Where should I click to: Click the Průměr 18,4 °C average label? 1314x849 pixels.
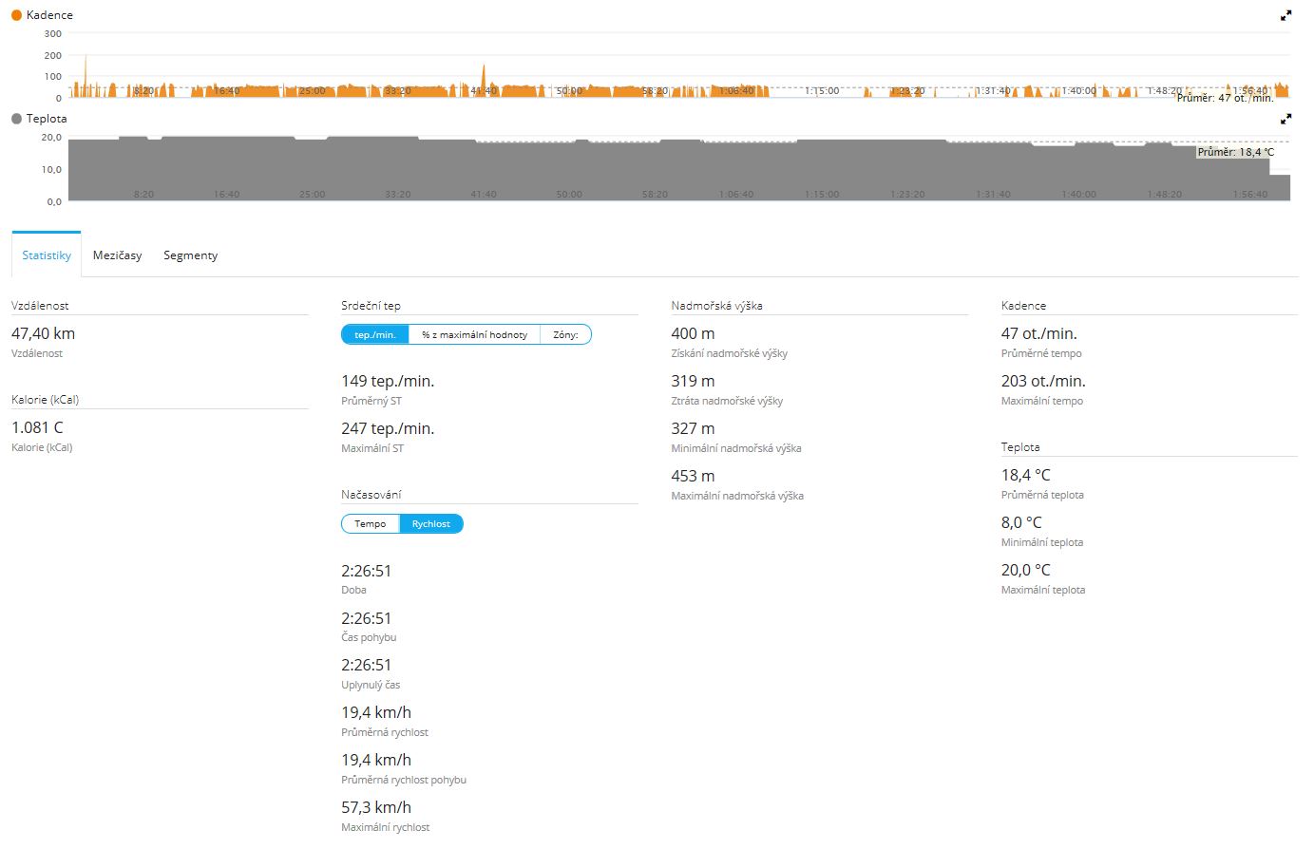point(1235,152)
